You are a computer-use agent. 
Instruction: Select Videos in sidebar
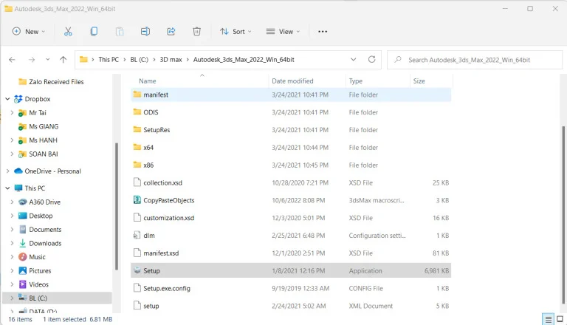[38, 284]
